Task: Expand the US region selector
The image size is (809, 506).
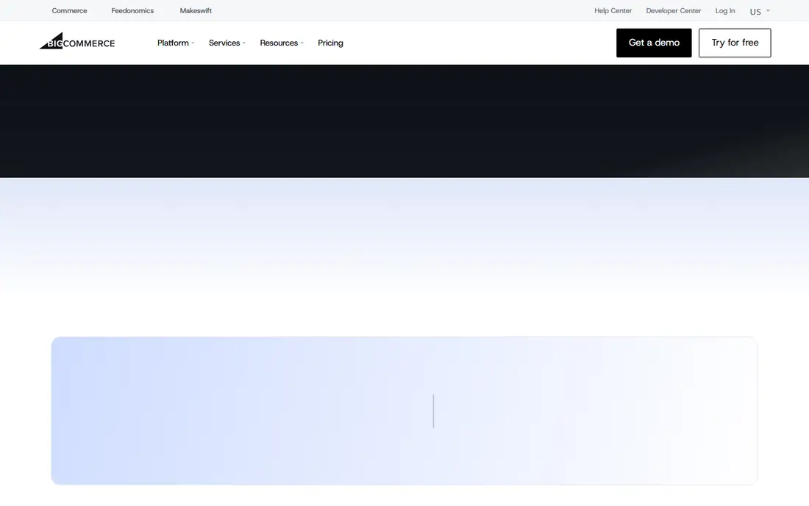Action: coord(760,11)
